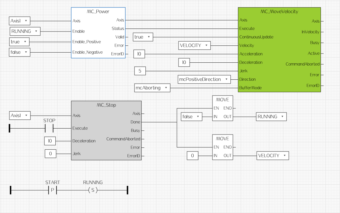This screenshot has height=213, width=340.
Task: Open the true dropdown for Enable_Positive
Action: point(19,42)
